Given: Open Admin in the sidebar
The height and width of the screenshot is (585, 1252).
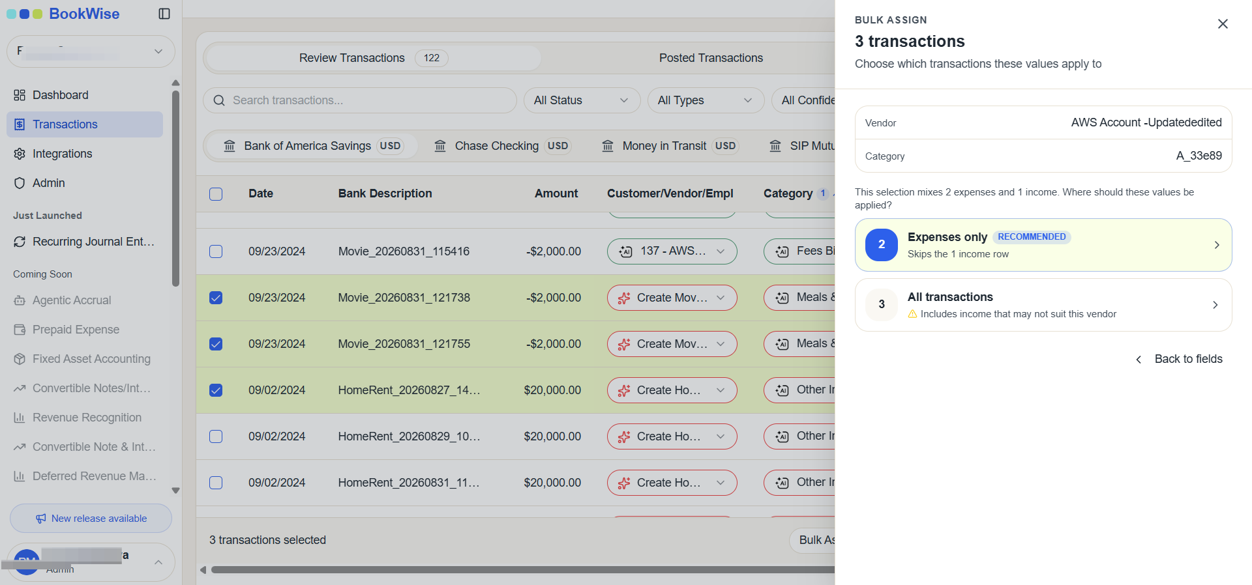Looking at the screenshot, I should 85,183.
